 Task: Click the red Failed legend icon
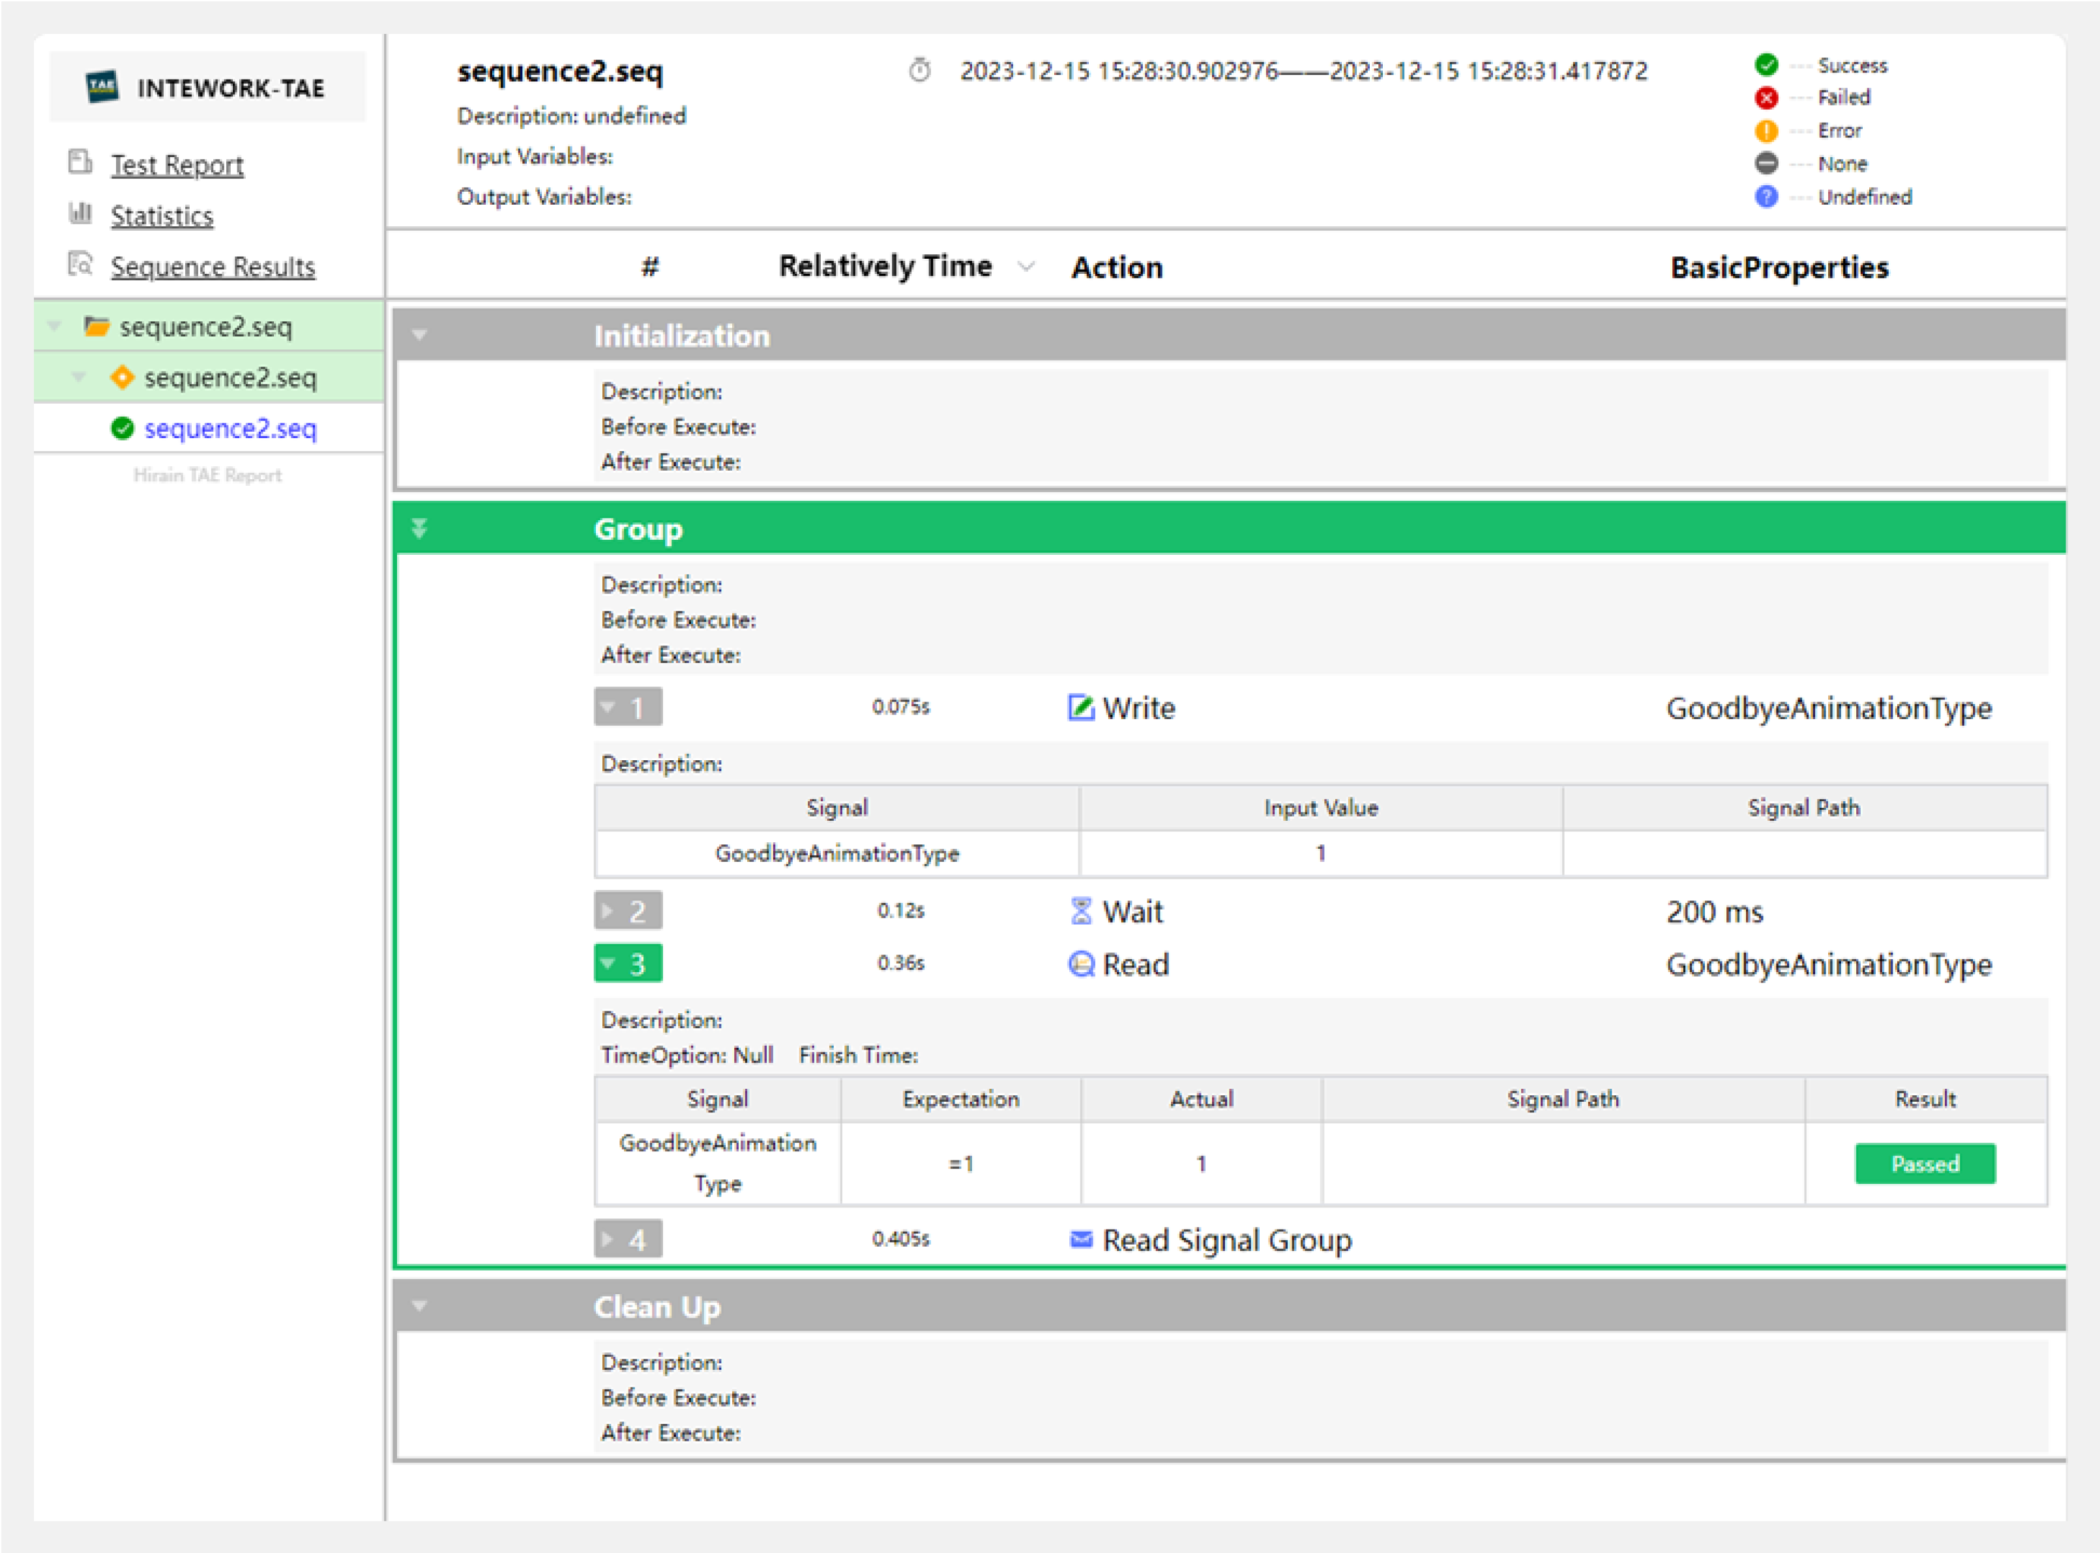point(1766,98)
